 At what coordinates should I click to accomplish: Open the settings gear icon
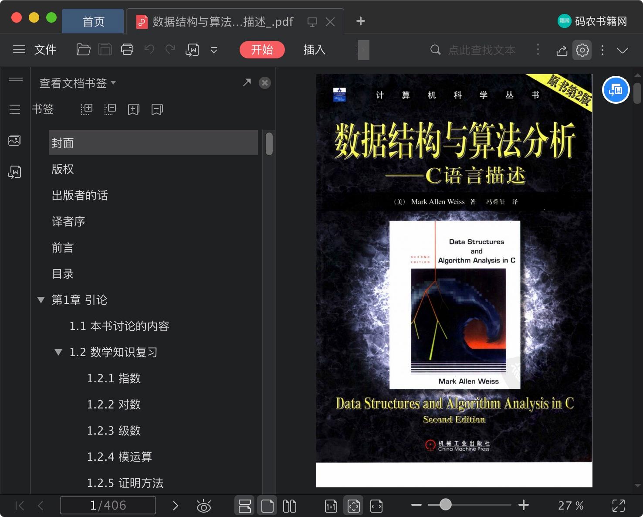pyautogui.click(x=582, y=50)
